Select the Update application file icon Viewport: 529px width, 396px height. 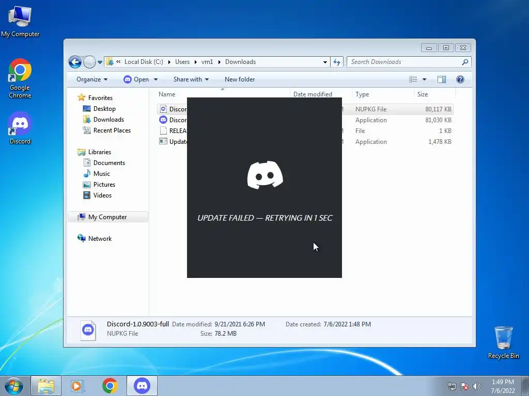pyautogui.click(x=163, y=141)
